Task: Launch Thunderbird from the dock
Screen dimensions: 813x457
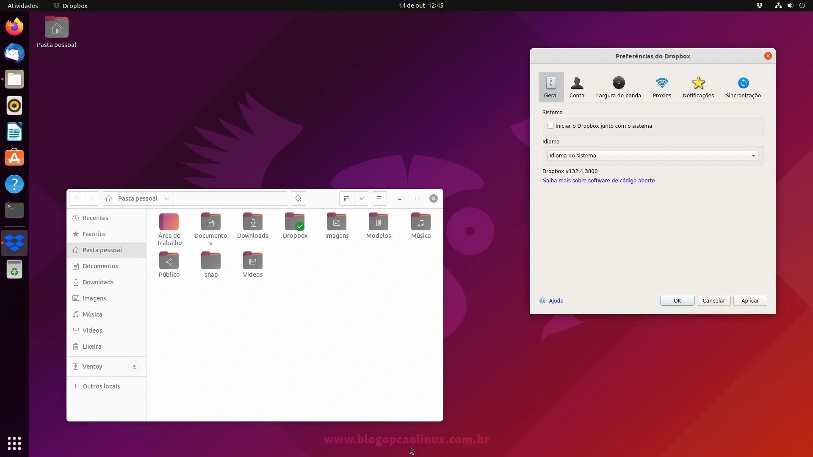Action: (14, 53)
